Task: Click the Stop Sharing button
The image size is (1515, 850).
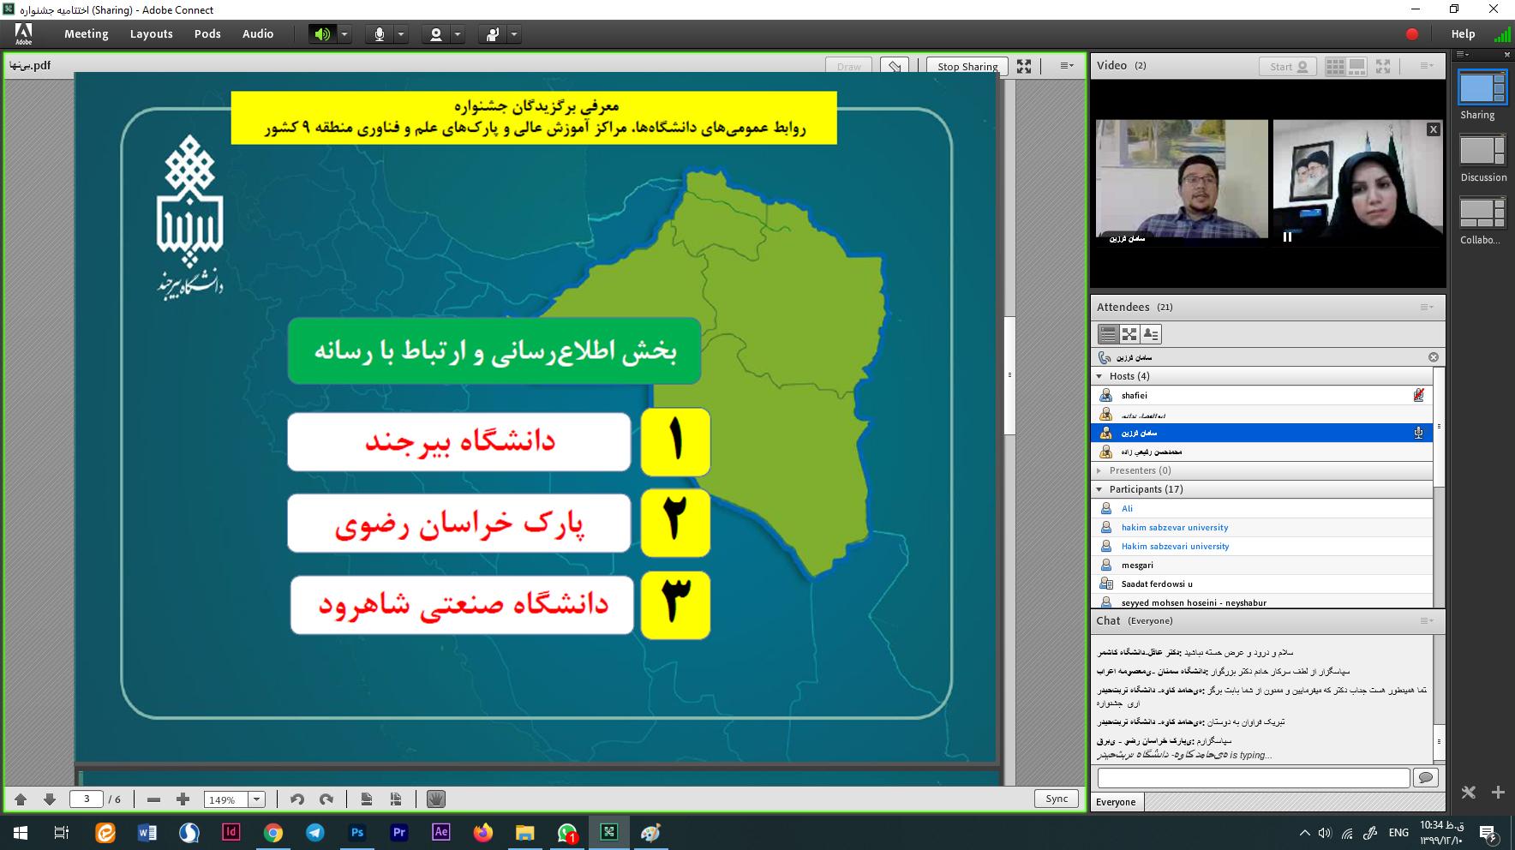Action: 967,66
